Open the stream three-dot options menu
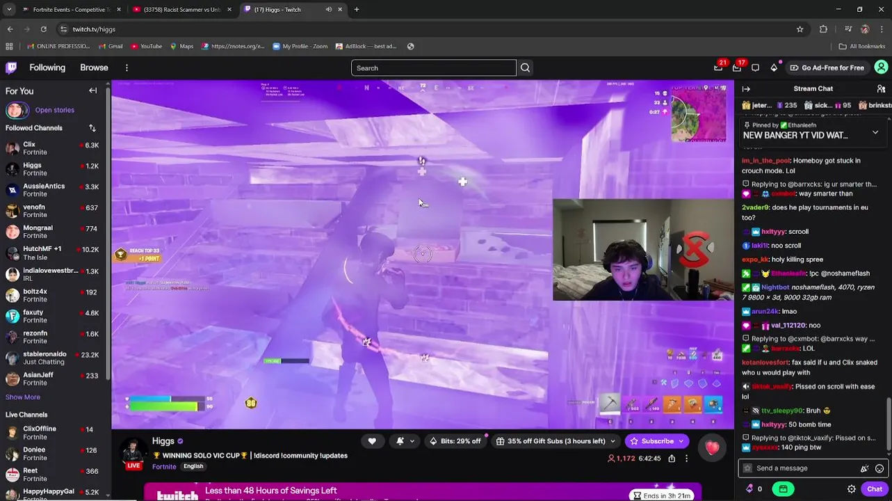This screenshot has height=501, width=892. coord(686,459)
